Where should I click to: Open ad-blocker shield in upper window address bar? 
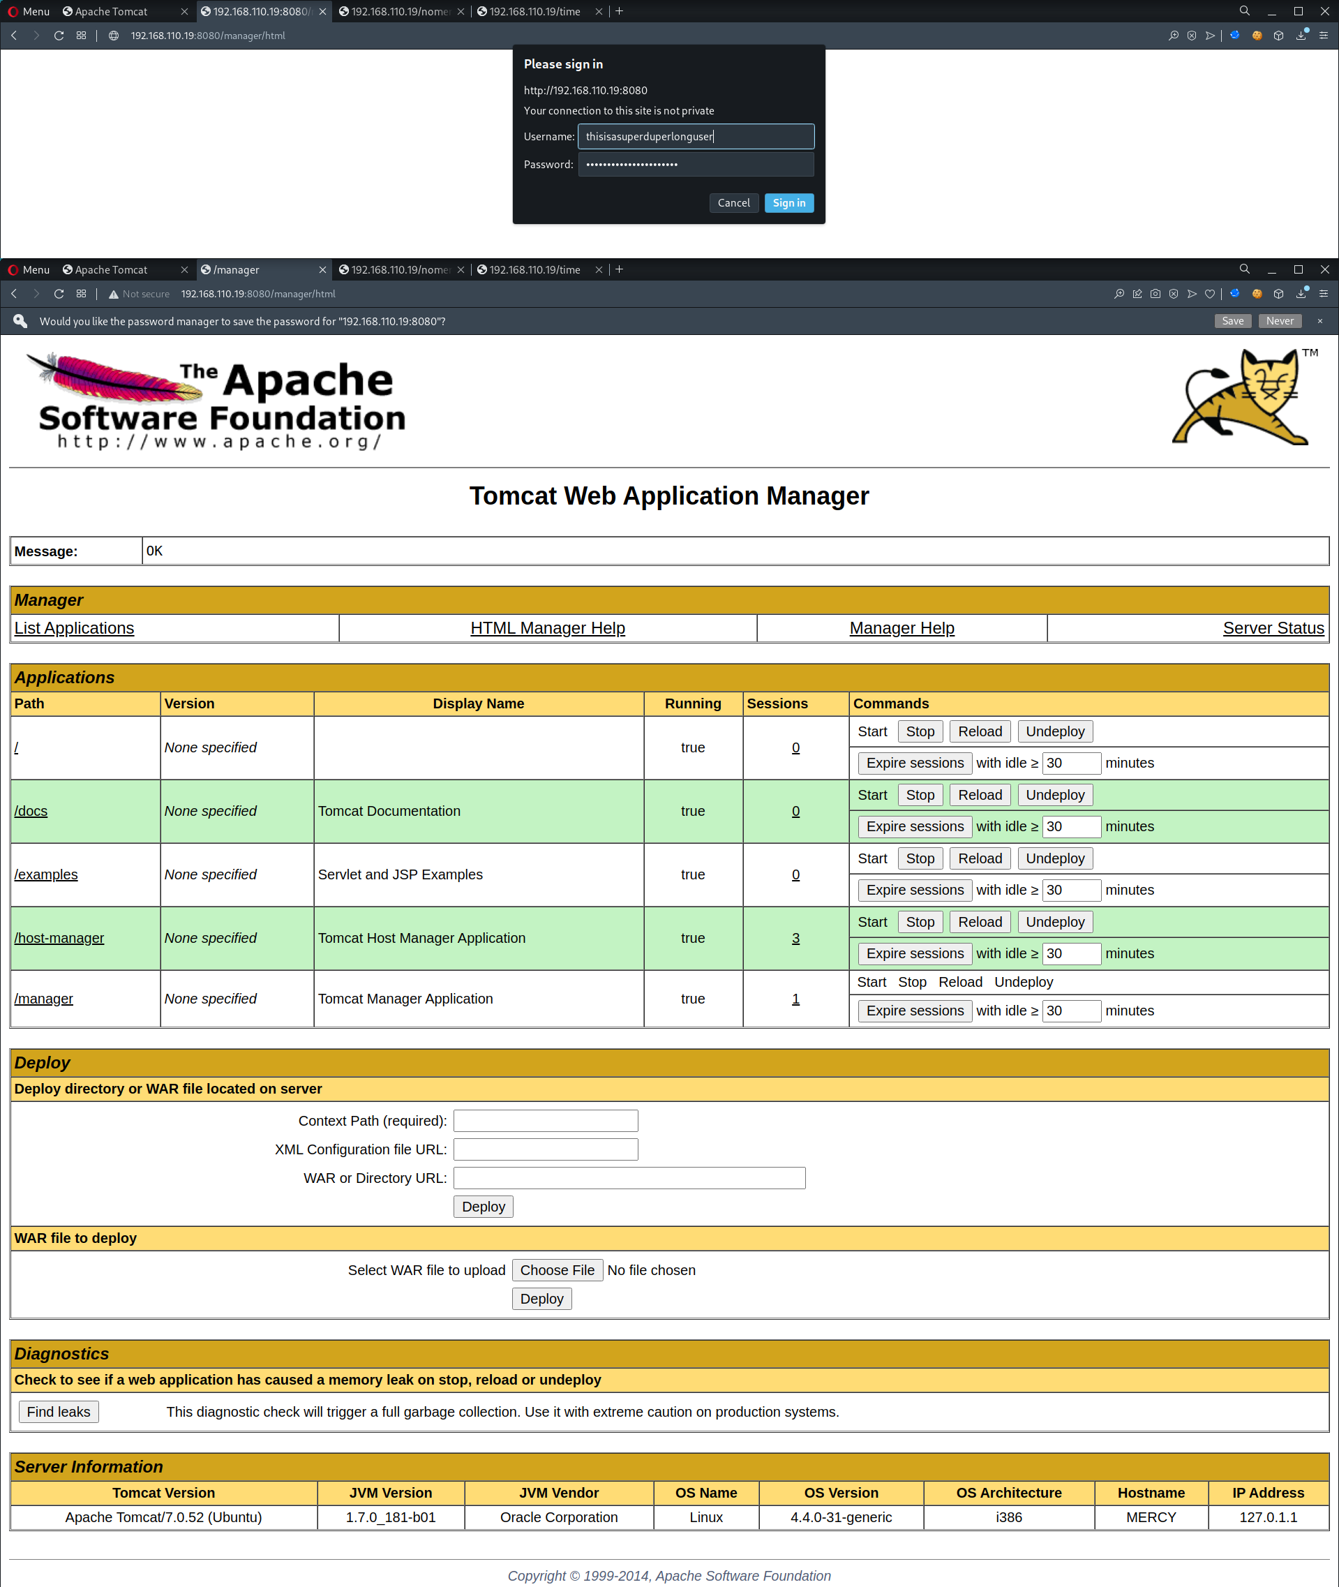point(1192,36)
